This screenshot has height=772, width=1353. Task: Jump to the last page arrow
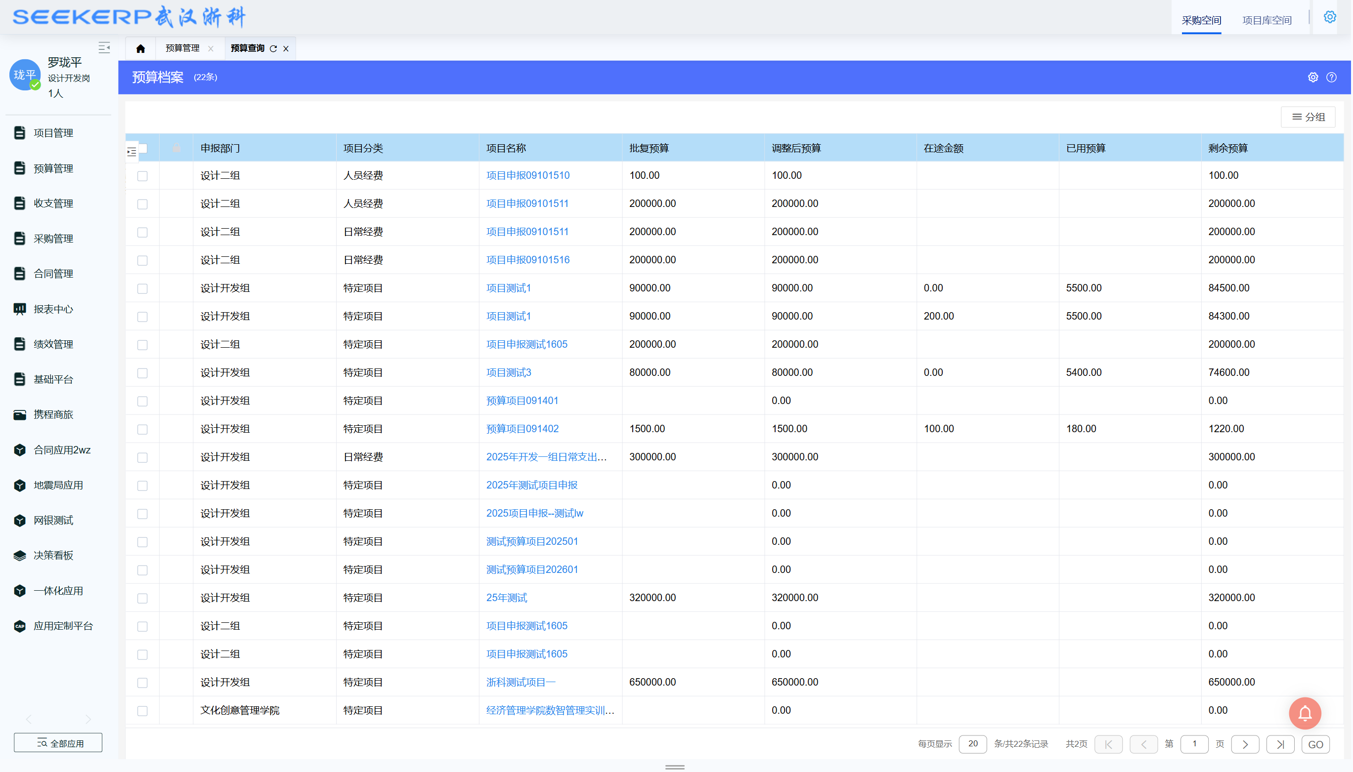[1280, 744]
